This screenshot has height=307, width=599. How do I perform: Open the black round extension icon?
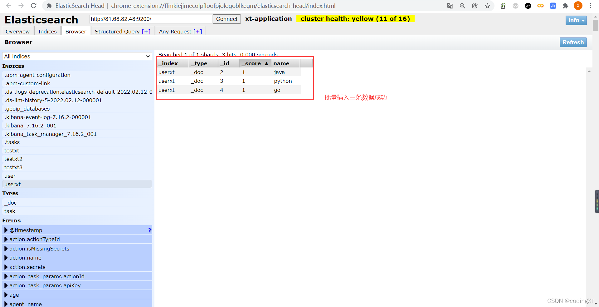[x=528, y=6]
